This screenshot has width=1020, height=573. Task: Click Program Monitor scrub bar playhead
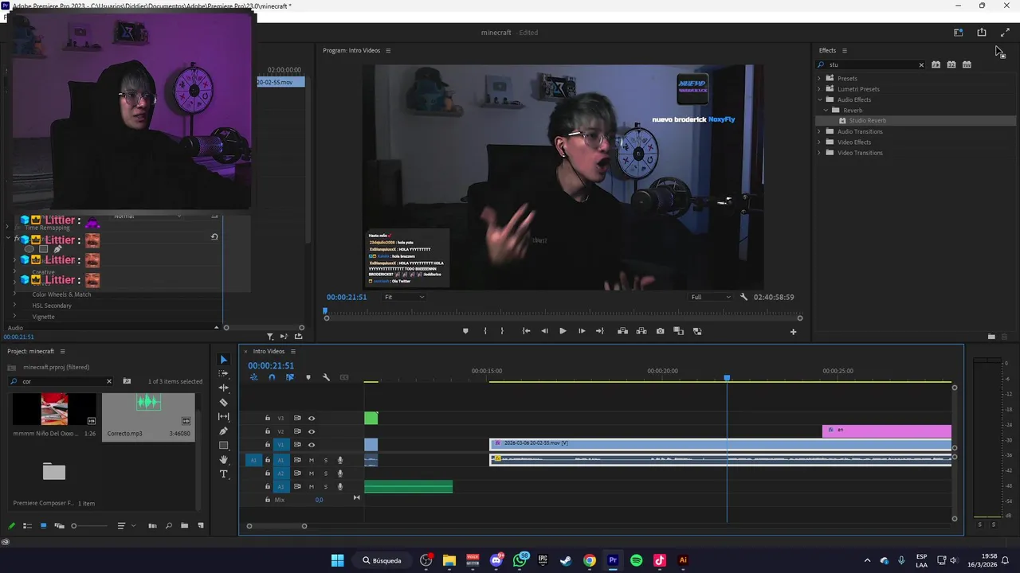[325, 311]
